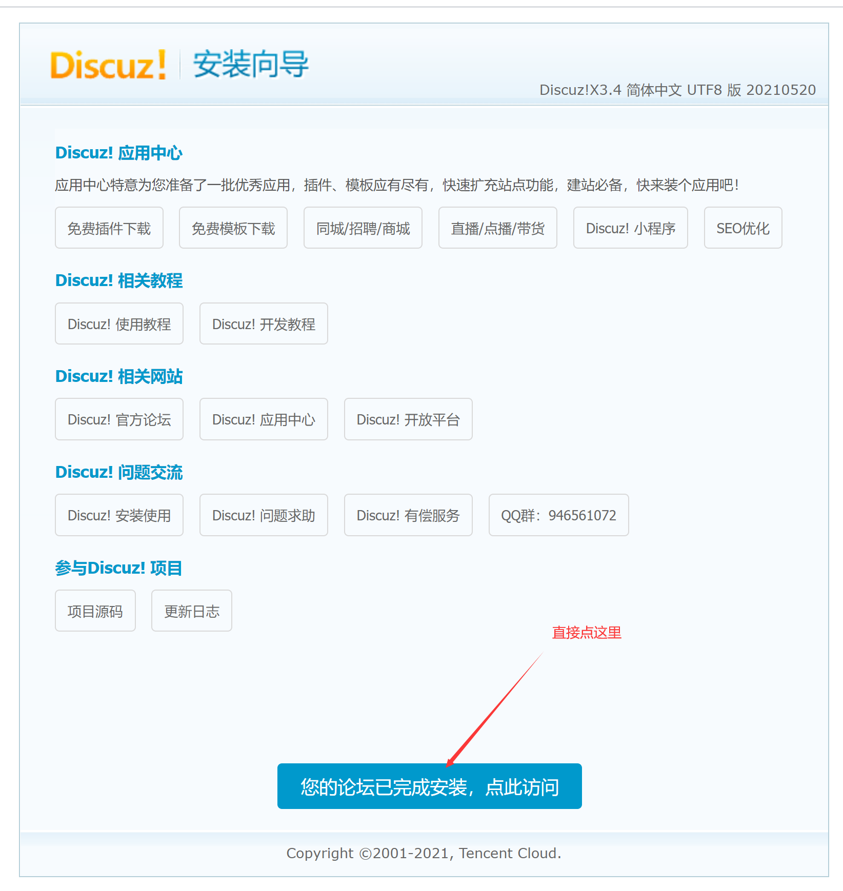The width and height of the screenshot is (843, 891).
Task: Click the Discuz! 相关教程 heading
Action: point(119,280)
